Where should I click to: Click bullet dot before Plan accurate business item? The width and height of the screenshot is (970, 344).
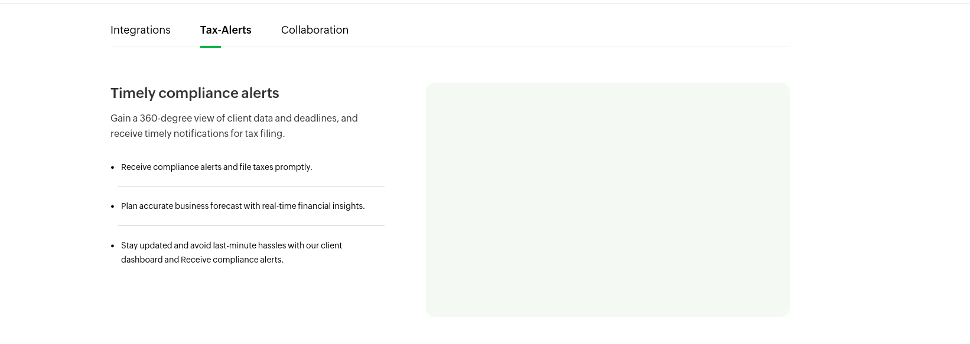tap(112, 207)
